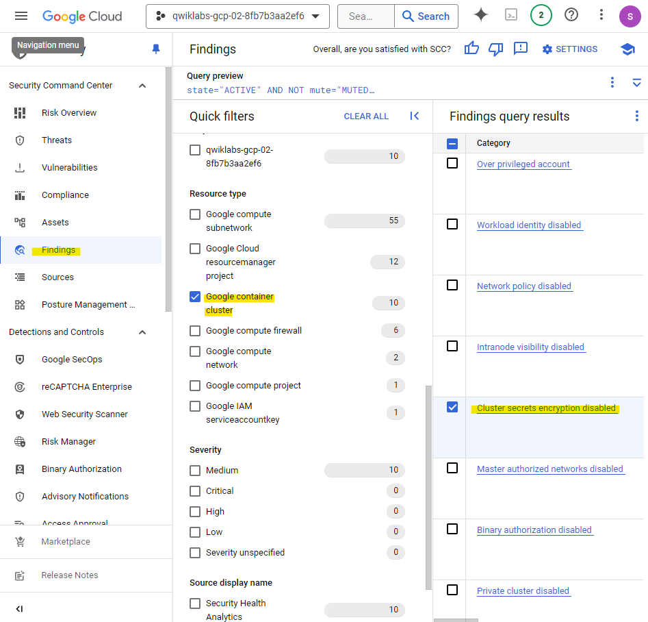Click the Category column header
648x622 pixels.
(x=493, y=143)
